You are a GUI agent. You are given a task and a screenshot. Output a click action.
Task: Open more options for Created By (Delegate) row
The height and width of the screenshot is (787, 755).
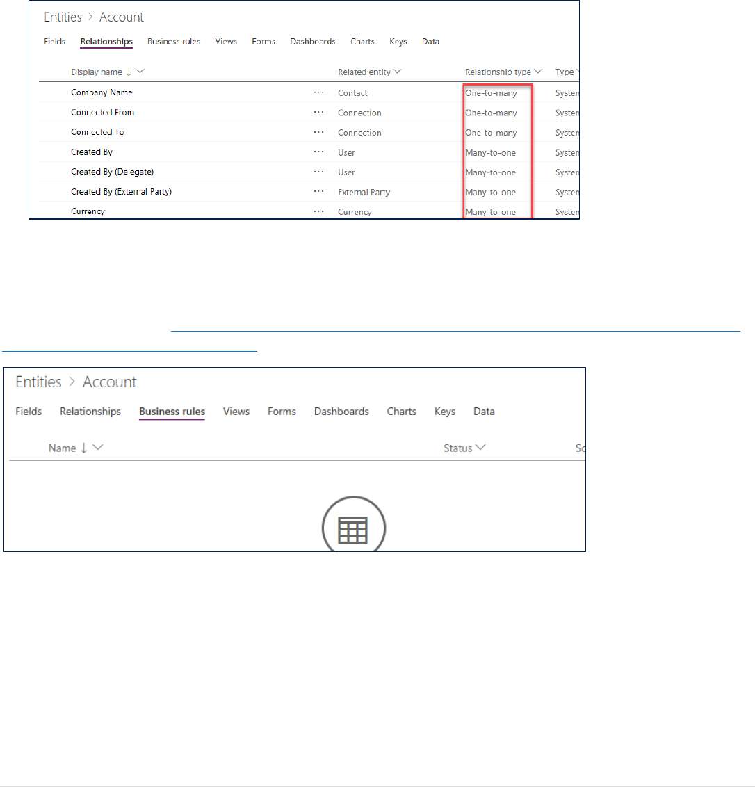[x=319, y=172]
